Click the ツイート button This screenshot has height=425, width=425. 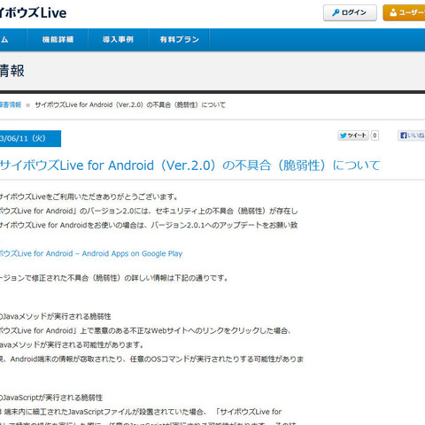click(x=353, y=135)
